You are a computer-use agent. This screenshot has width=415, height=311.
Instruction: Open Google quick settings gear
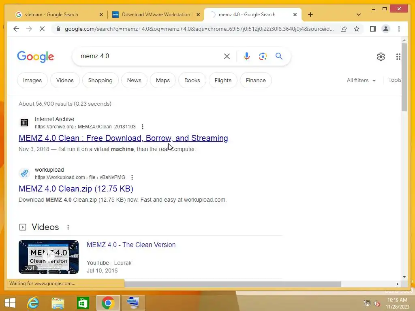pyautogui.click(x=381, y=57)
